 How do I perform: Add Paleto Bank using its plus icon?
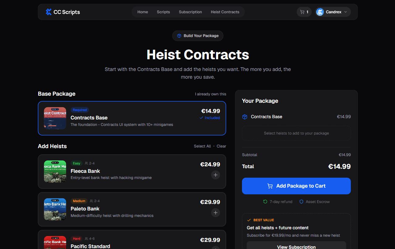[x=215, y=213]
